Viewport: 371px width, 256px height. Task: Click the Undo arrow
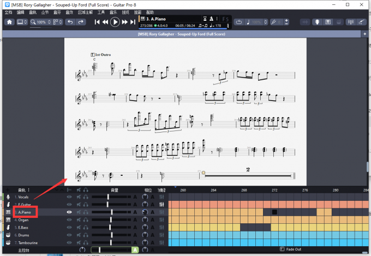69,22
